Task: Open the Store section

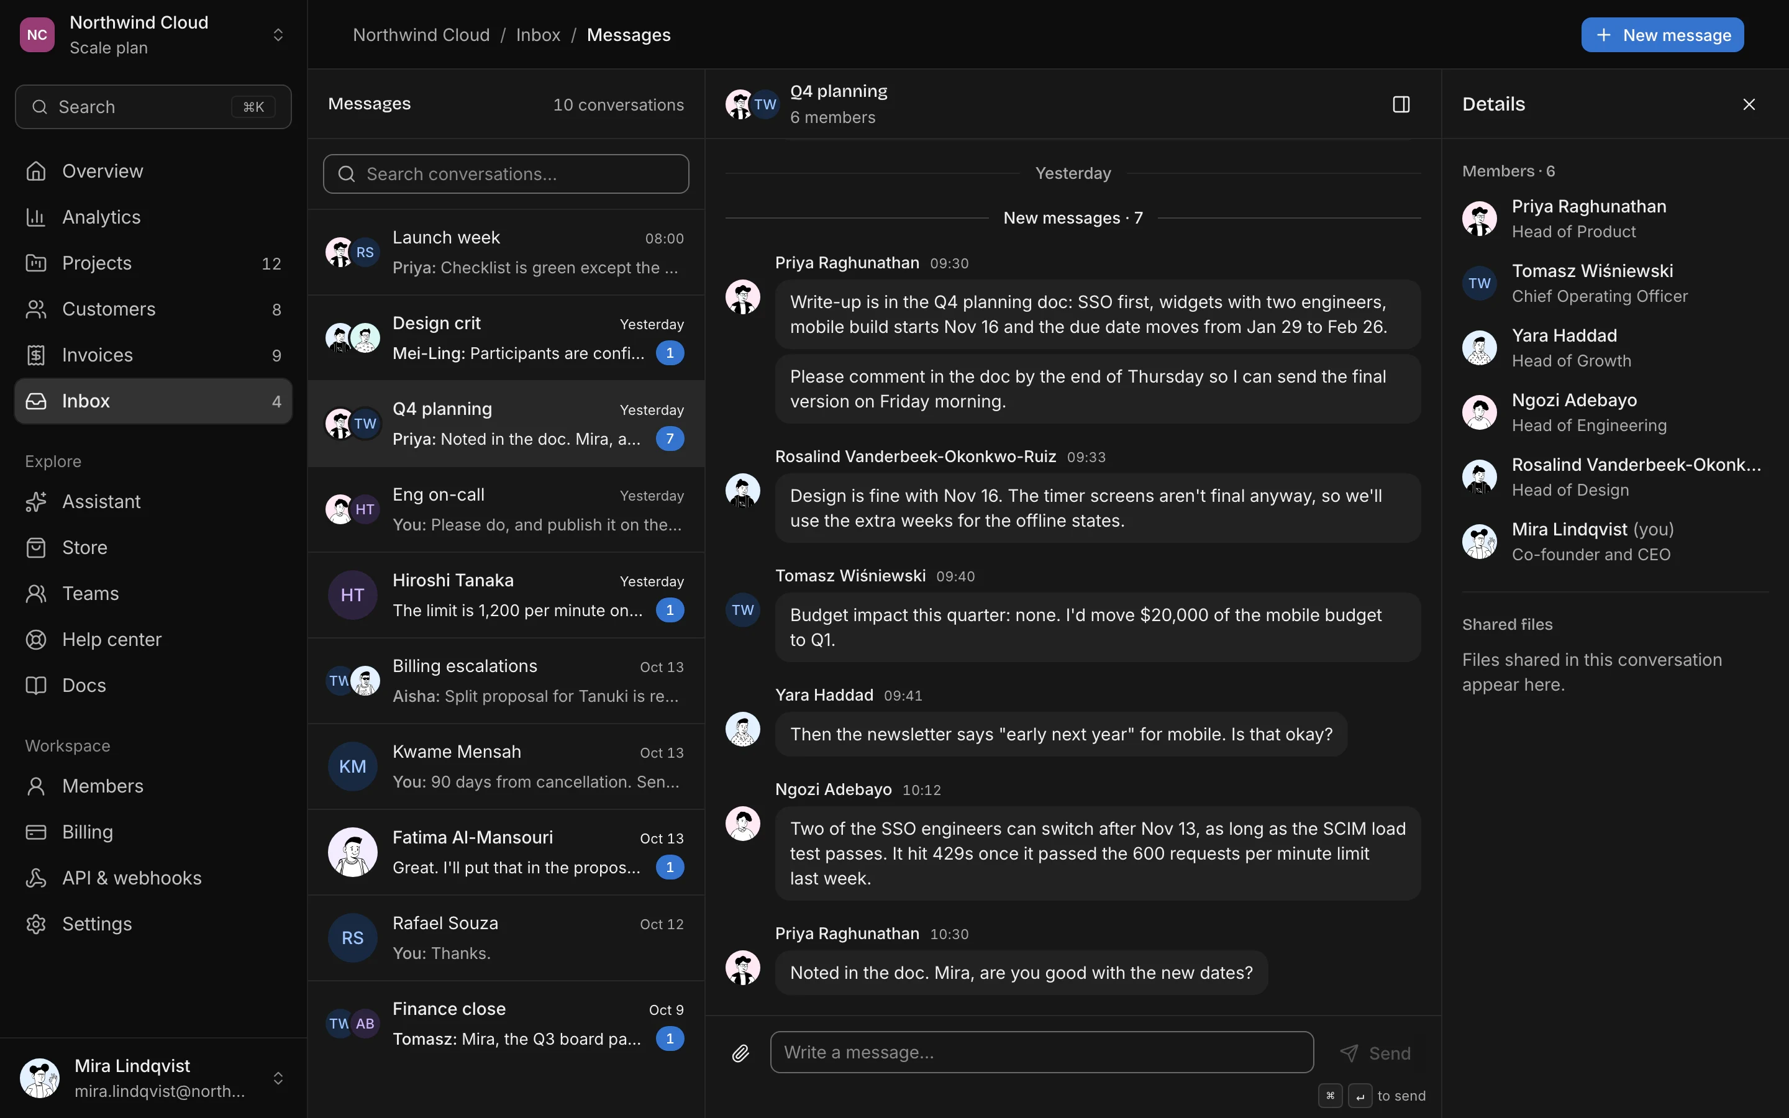Action: coord(153,547)
